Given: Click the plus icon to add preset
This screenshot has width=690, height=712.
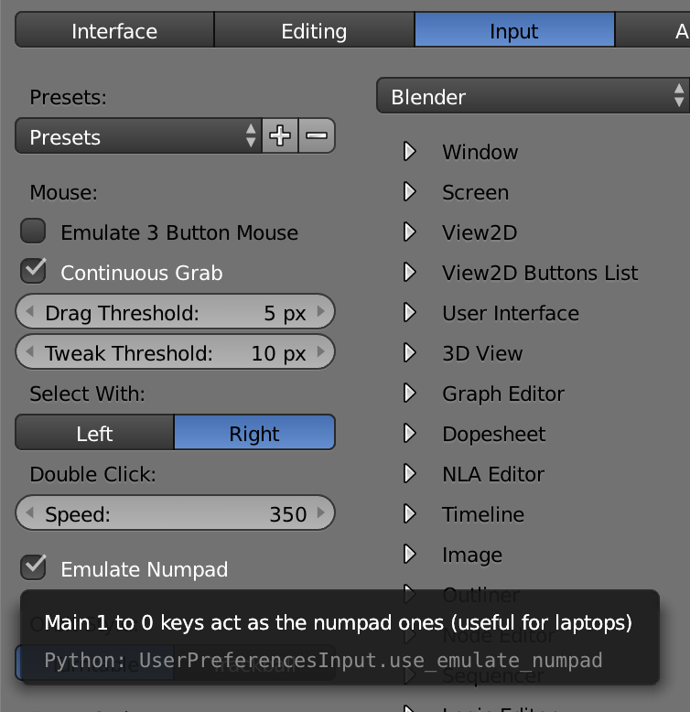Looking at the screenshot, I should point(280,136).
